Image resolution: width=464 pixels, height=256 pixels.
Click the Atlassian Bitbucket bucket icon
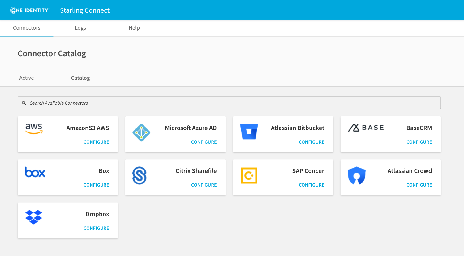tap(249, 132)
